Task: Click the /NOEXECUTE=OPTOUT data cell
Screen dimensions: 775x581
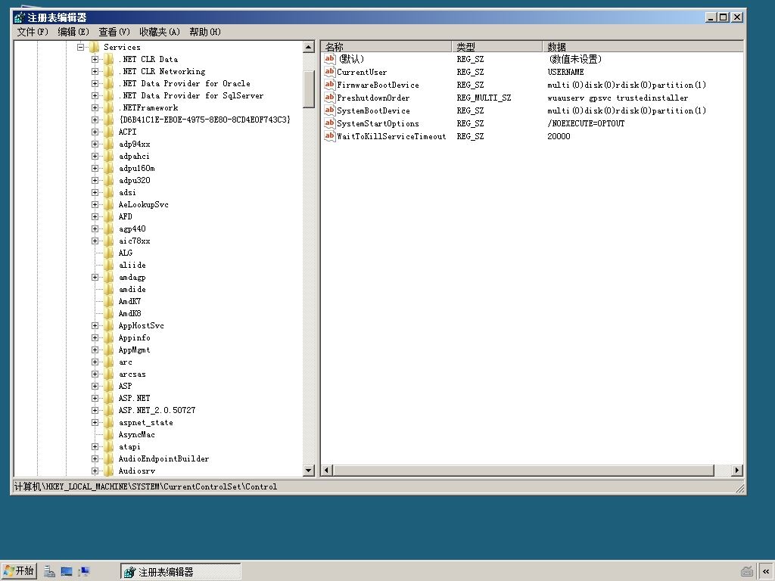Action: [586, 123]
